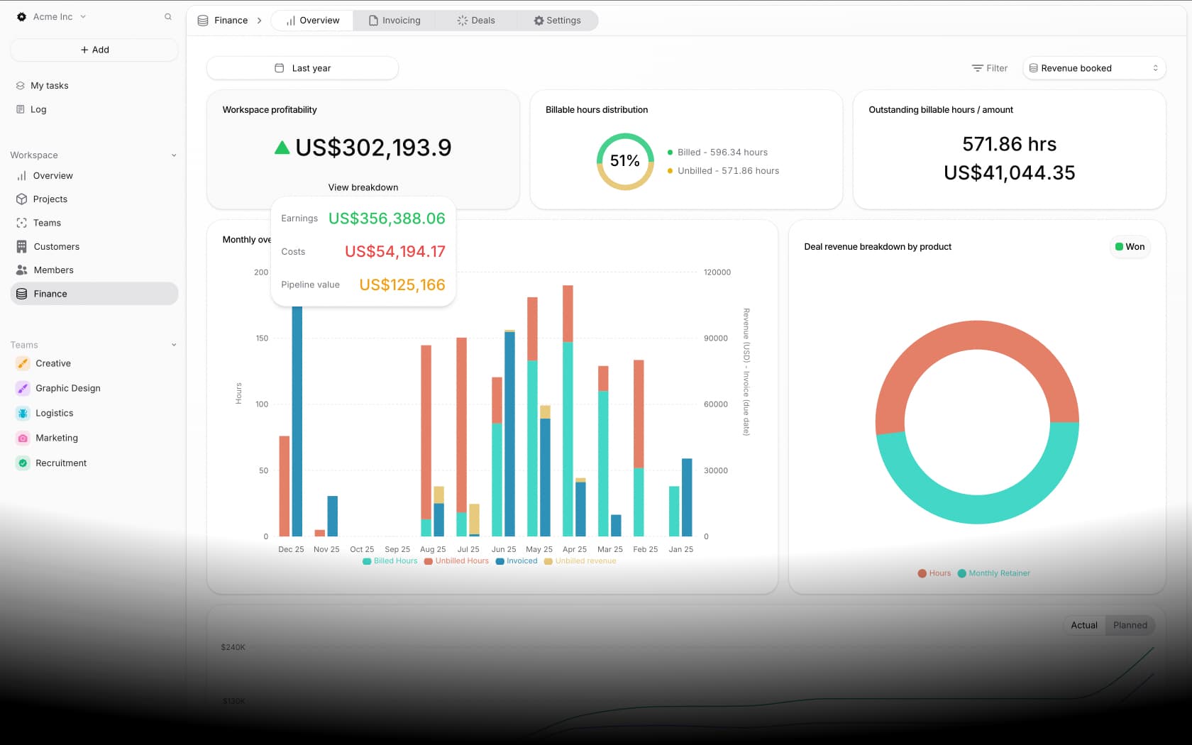This screenshot has width=1192, height=745.
Task: Click the Teams focus icon
Action: pyautogui.click(x=21, y=223)
